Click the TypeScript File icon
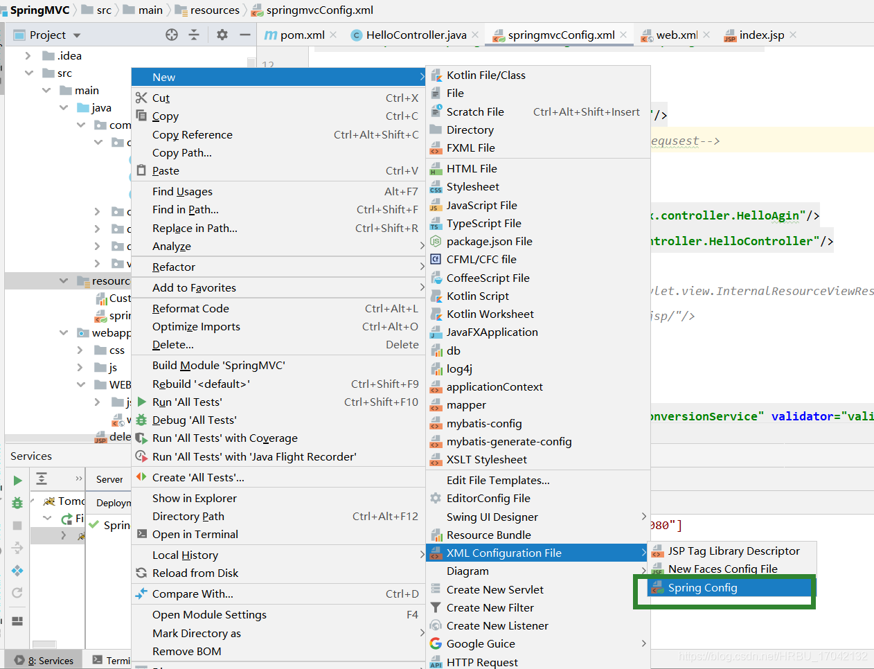 pyautogui.click(x=436, y=224)
